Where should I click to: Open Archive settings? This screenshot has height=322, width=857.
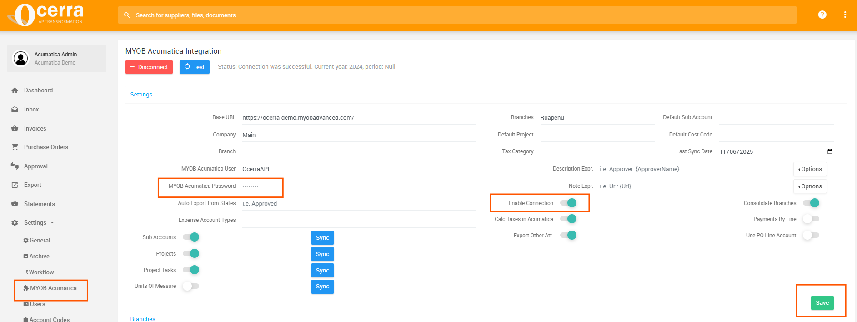click(x=36, y=256)
